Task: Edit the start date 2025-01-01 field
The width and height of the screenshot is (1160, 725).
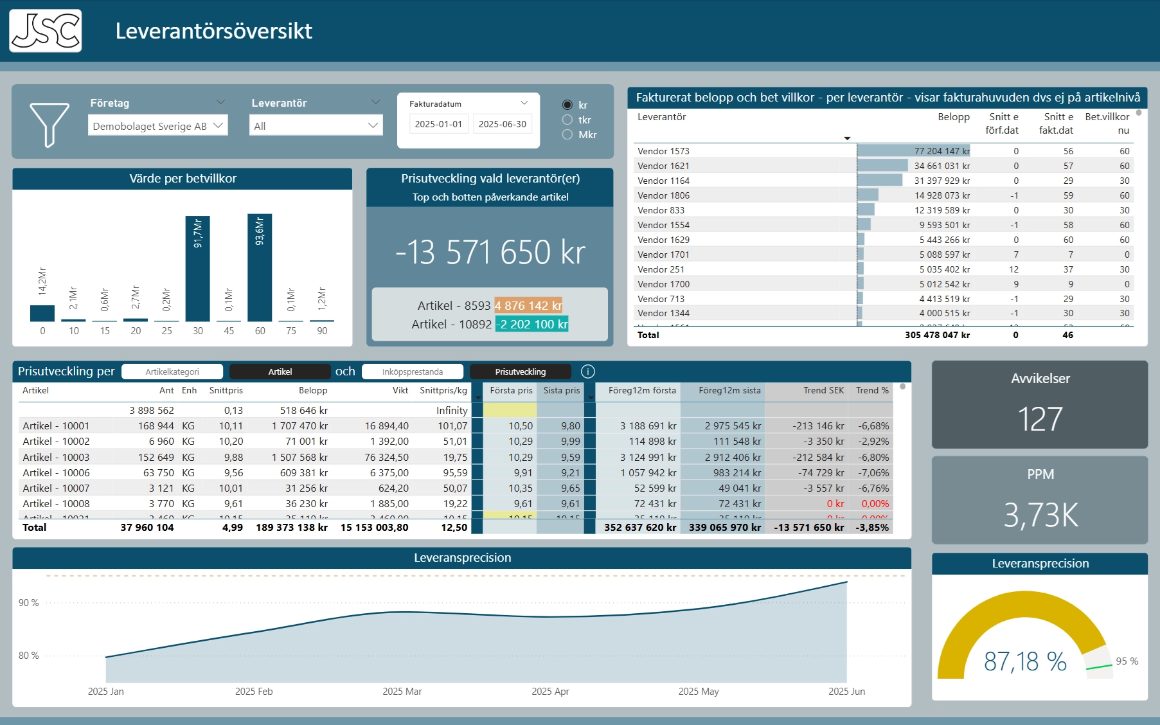Action: [438, 124]
